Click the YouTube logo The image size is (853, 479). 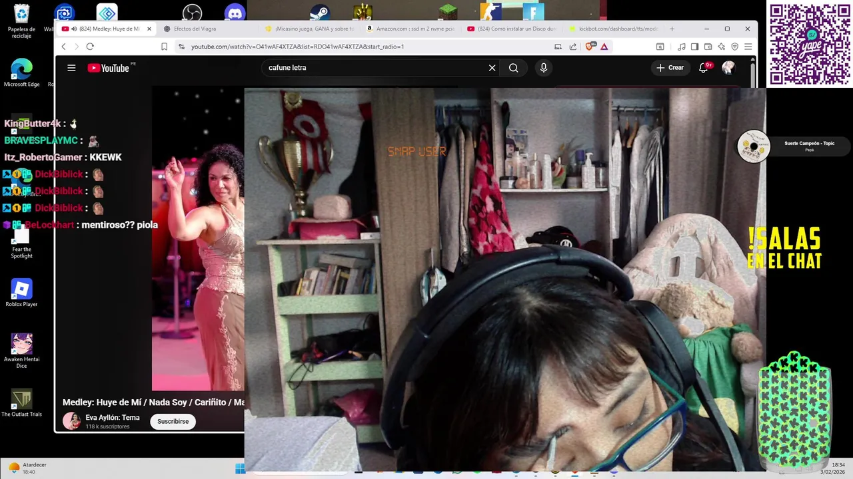(108, 68)
